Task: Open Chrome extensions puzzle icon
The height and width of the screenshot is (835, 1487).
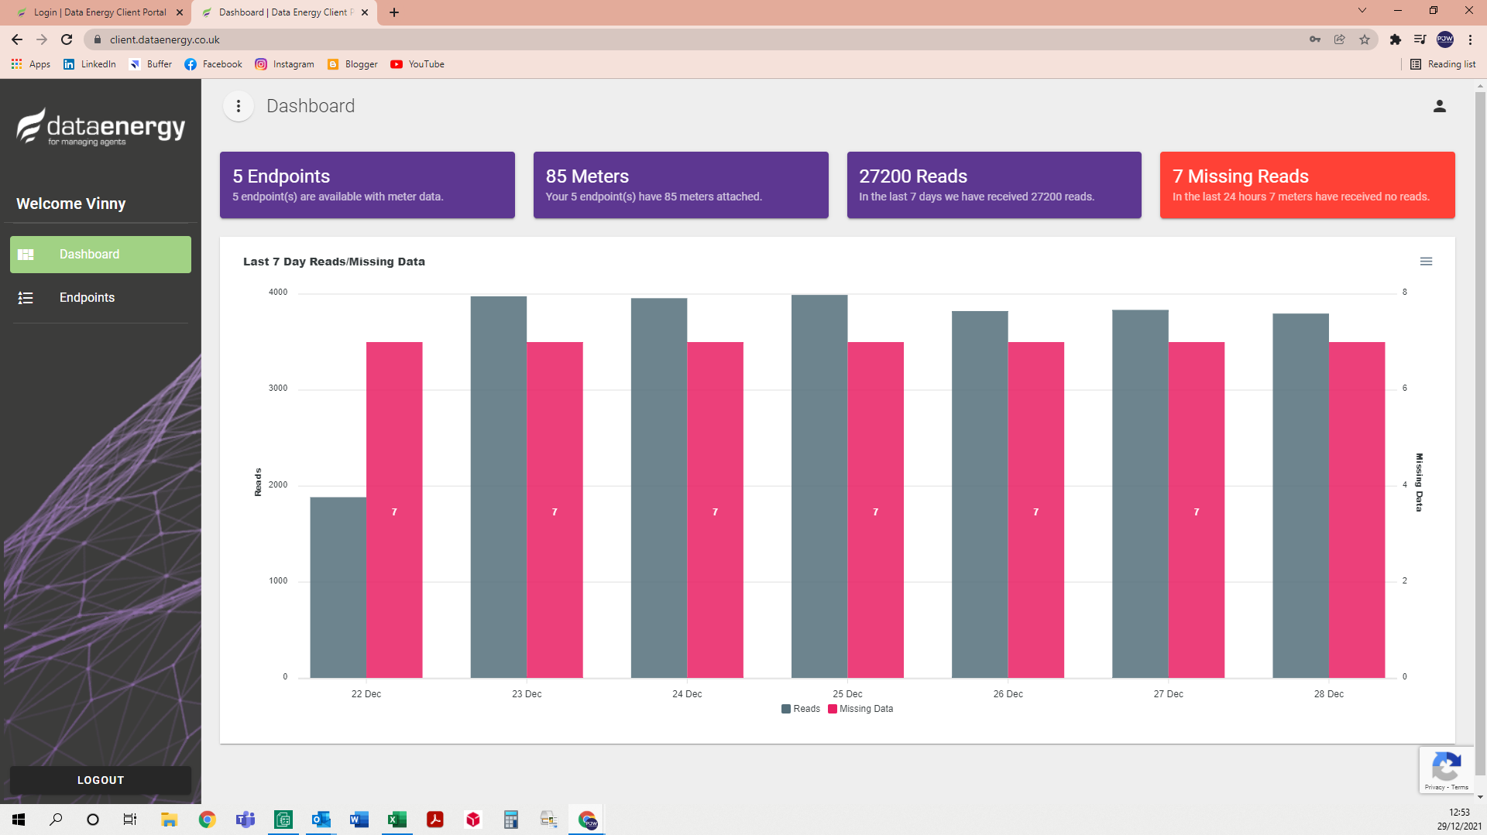Action: [x=1395, y=39]
